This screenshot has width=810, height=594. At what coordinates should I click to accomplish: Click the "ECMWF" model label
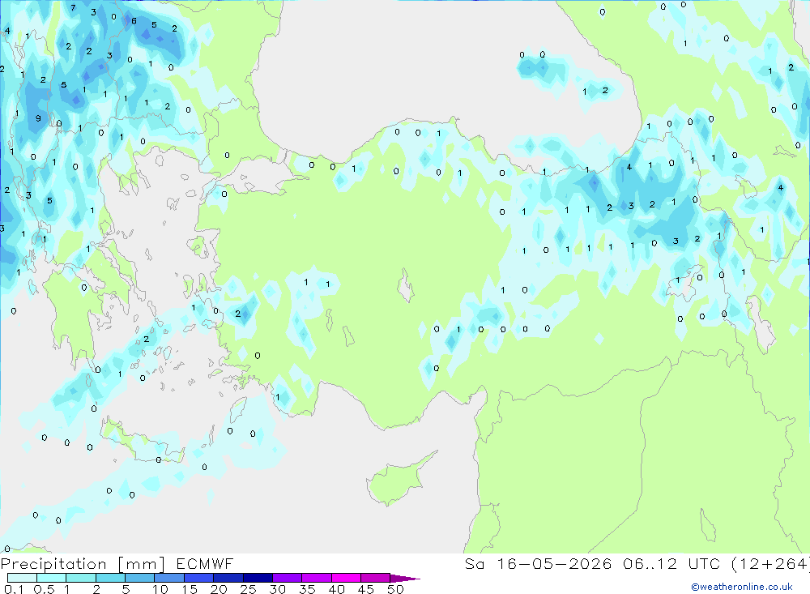(x=205, y=564)
